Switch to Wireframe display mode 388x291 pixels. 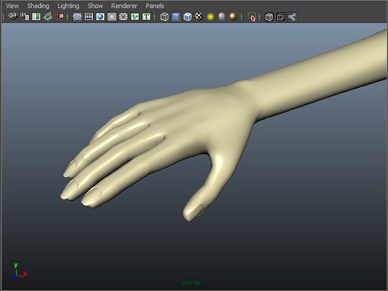[164, 17]
